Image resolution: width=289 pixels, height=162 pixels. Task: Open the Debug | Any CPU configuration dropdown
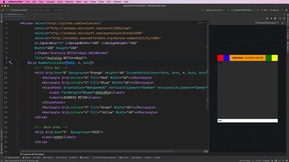(x=215, y=10)
